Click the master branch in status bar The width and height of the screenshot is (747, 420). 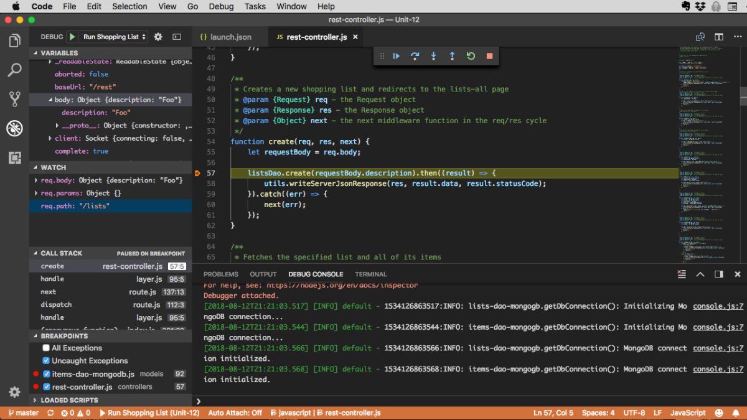22,413
